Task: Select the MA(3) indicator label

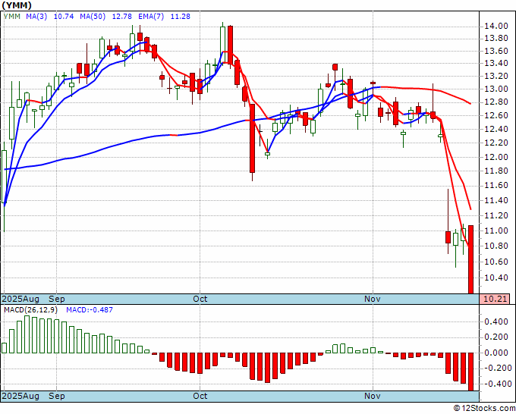Action: point(36,17)
